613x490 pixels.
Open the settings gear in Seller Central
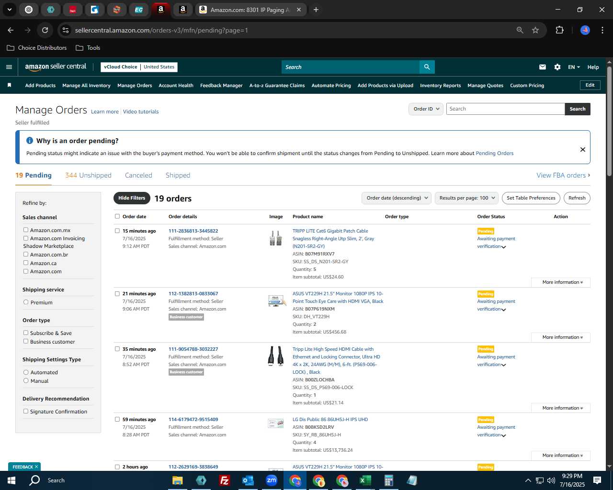coord(557,67)
